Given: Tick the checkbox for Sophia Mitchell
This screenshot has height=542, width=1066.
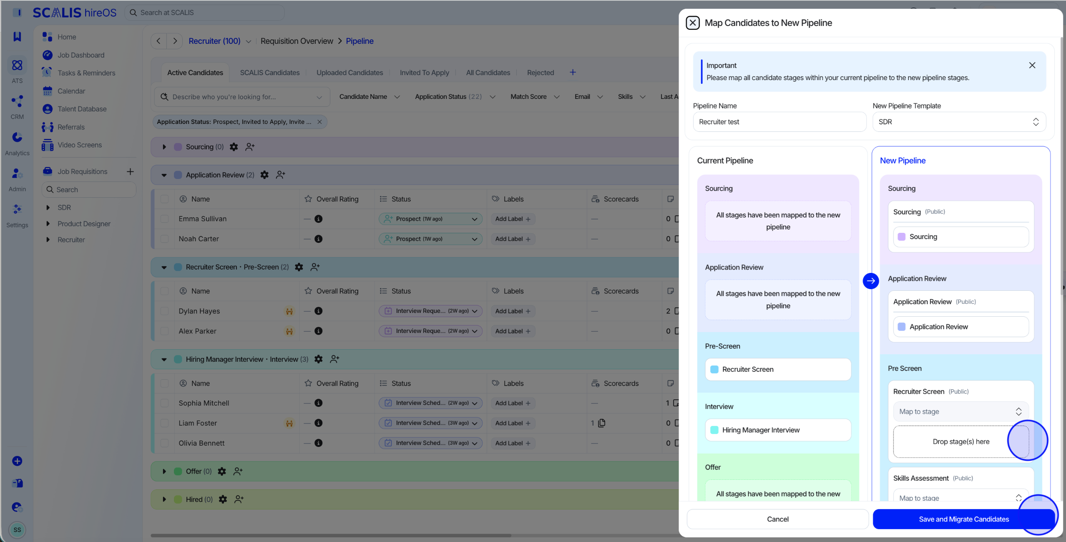Looking at the screenshot, I should [x=164, y=403].
